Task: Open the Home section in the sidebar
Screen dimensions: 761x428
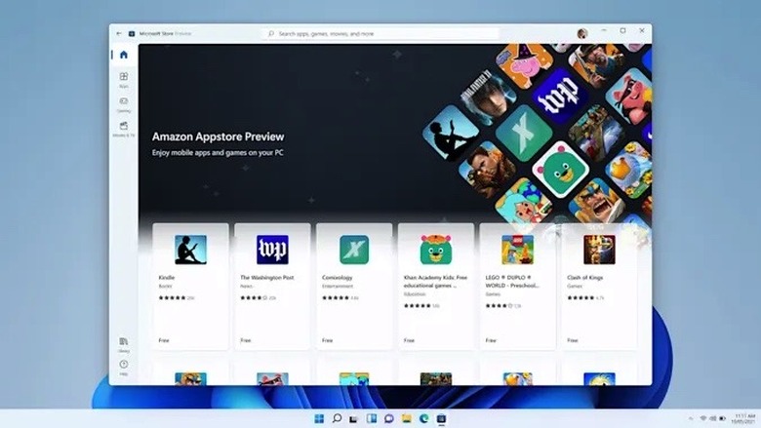Action: tap(124, 55)
